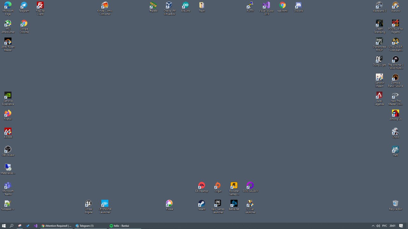The image size is (408, 229).
Task: Select the PuTTY shortcut
Action: point(250,7)
